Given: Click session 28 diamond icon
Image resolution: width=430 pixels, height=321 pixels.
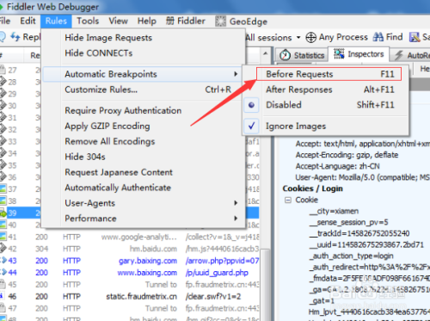Looking at the screenshot, I should [x=3, y=82].
